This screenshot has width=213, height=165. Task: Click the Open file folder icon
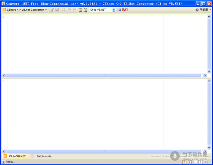51,10
